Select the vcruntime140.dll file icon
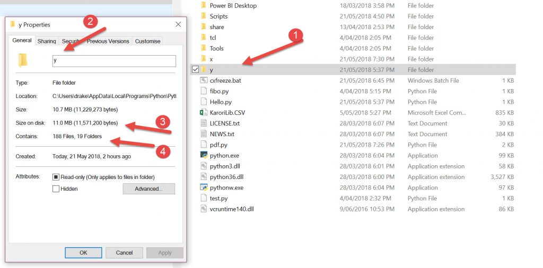543x268 pixels. [204, 209]
